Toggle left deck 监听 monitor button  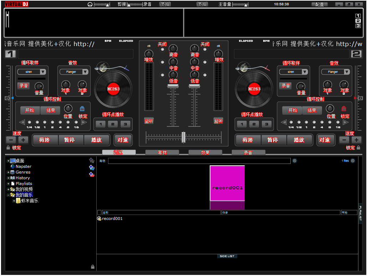pyautogui.click(x=149, y=121)
